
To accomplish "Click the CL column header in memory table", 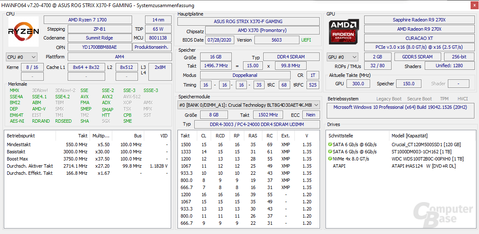I will point(204,136).
